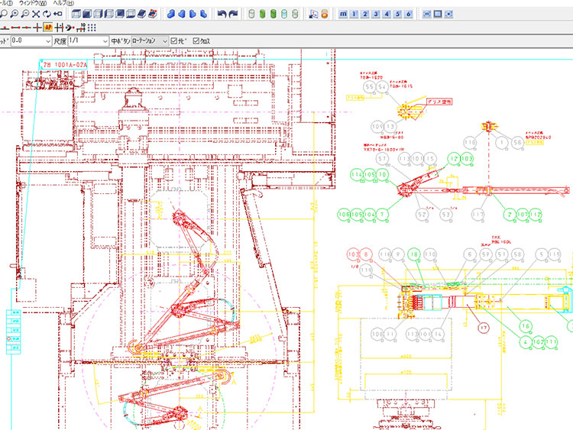Click the 'm' layer button
Image resolution: width=573 pixels, height=430 pixels.
click(x=342, y=14)
